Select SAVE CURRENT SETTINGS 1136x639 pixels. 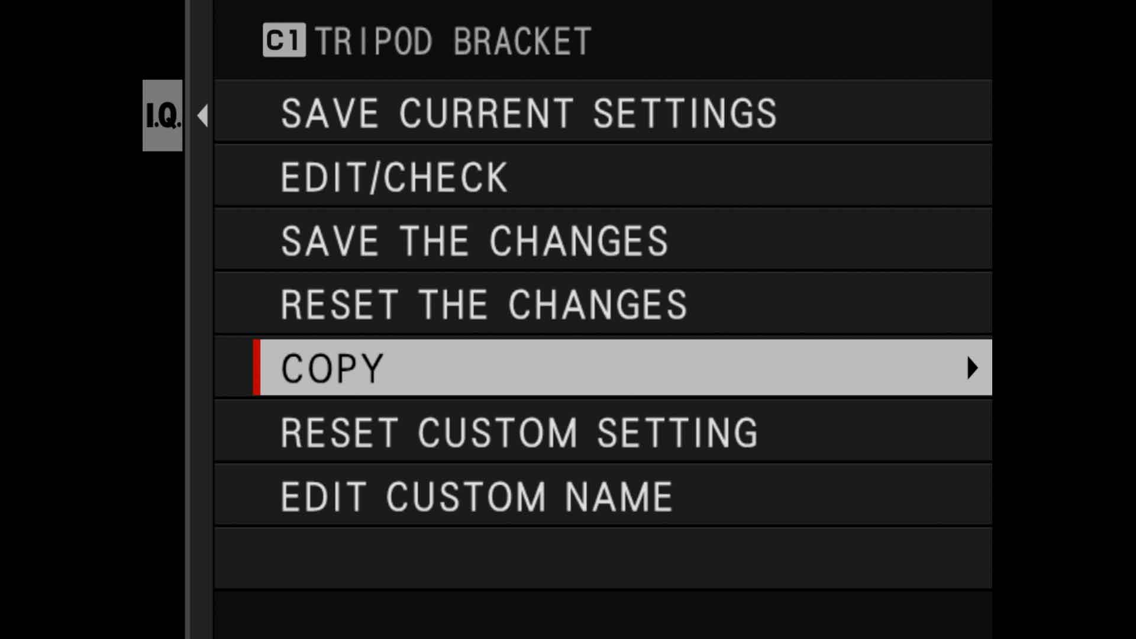[529, 112]
